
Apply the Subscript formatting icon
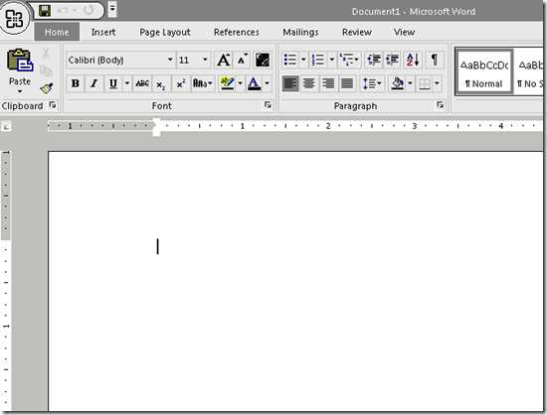pyautogui.click(x=161, y=84)
